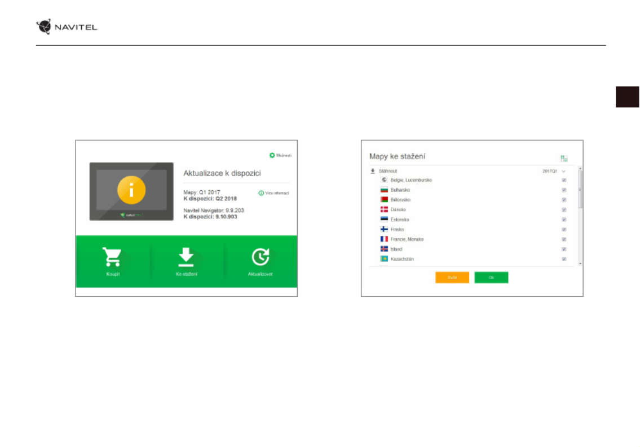
Task: Toggle the Finsko map checkbox
Action: (564, 229)
